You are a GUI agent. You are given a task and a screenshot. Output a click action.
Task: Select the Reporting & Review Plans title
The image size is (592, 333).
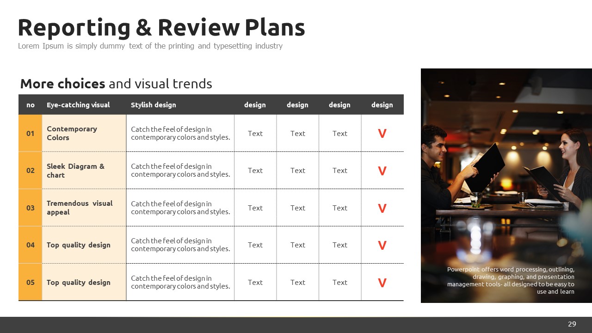click(x=161, y=28)
